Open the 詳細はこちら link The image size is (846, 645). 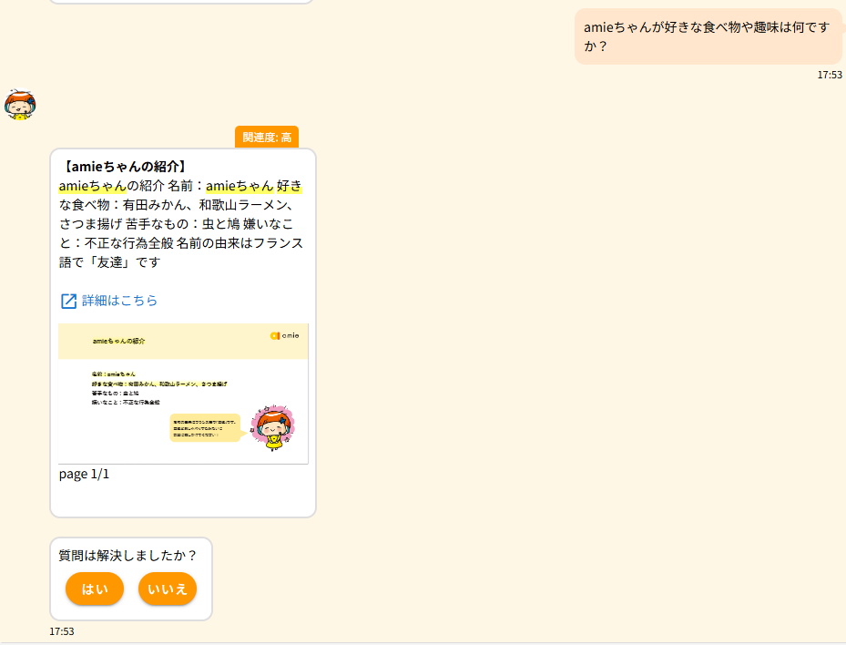click(x=119, y=301)
